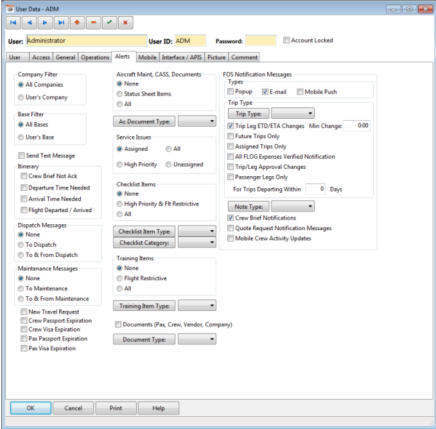The width and height of the screenshot is (436, 429).
Task: Click the Min Change time field
Action: point(357,125)
